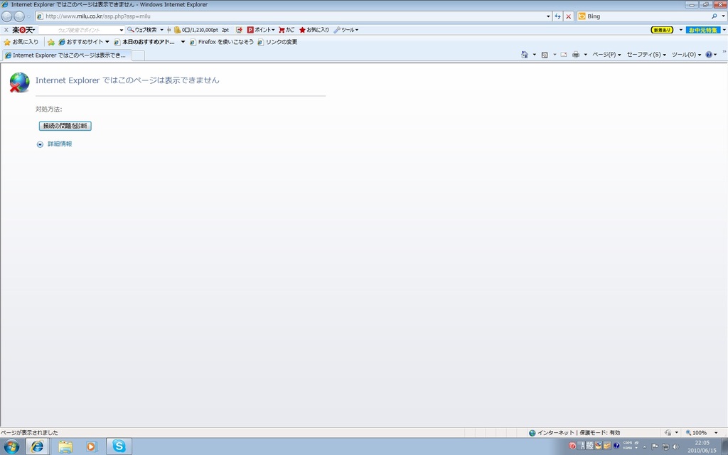Click the RSS feeds icon
The width and height of the screenshot is (728, 455).
[545, 55]
